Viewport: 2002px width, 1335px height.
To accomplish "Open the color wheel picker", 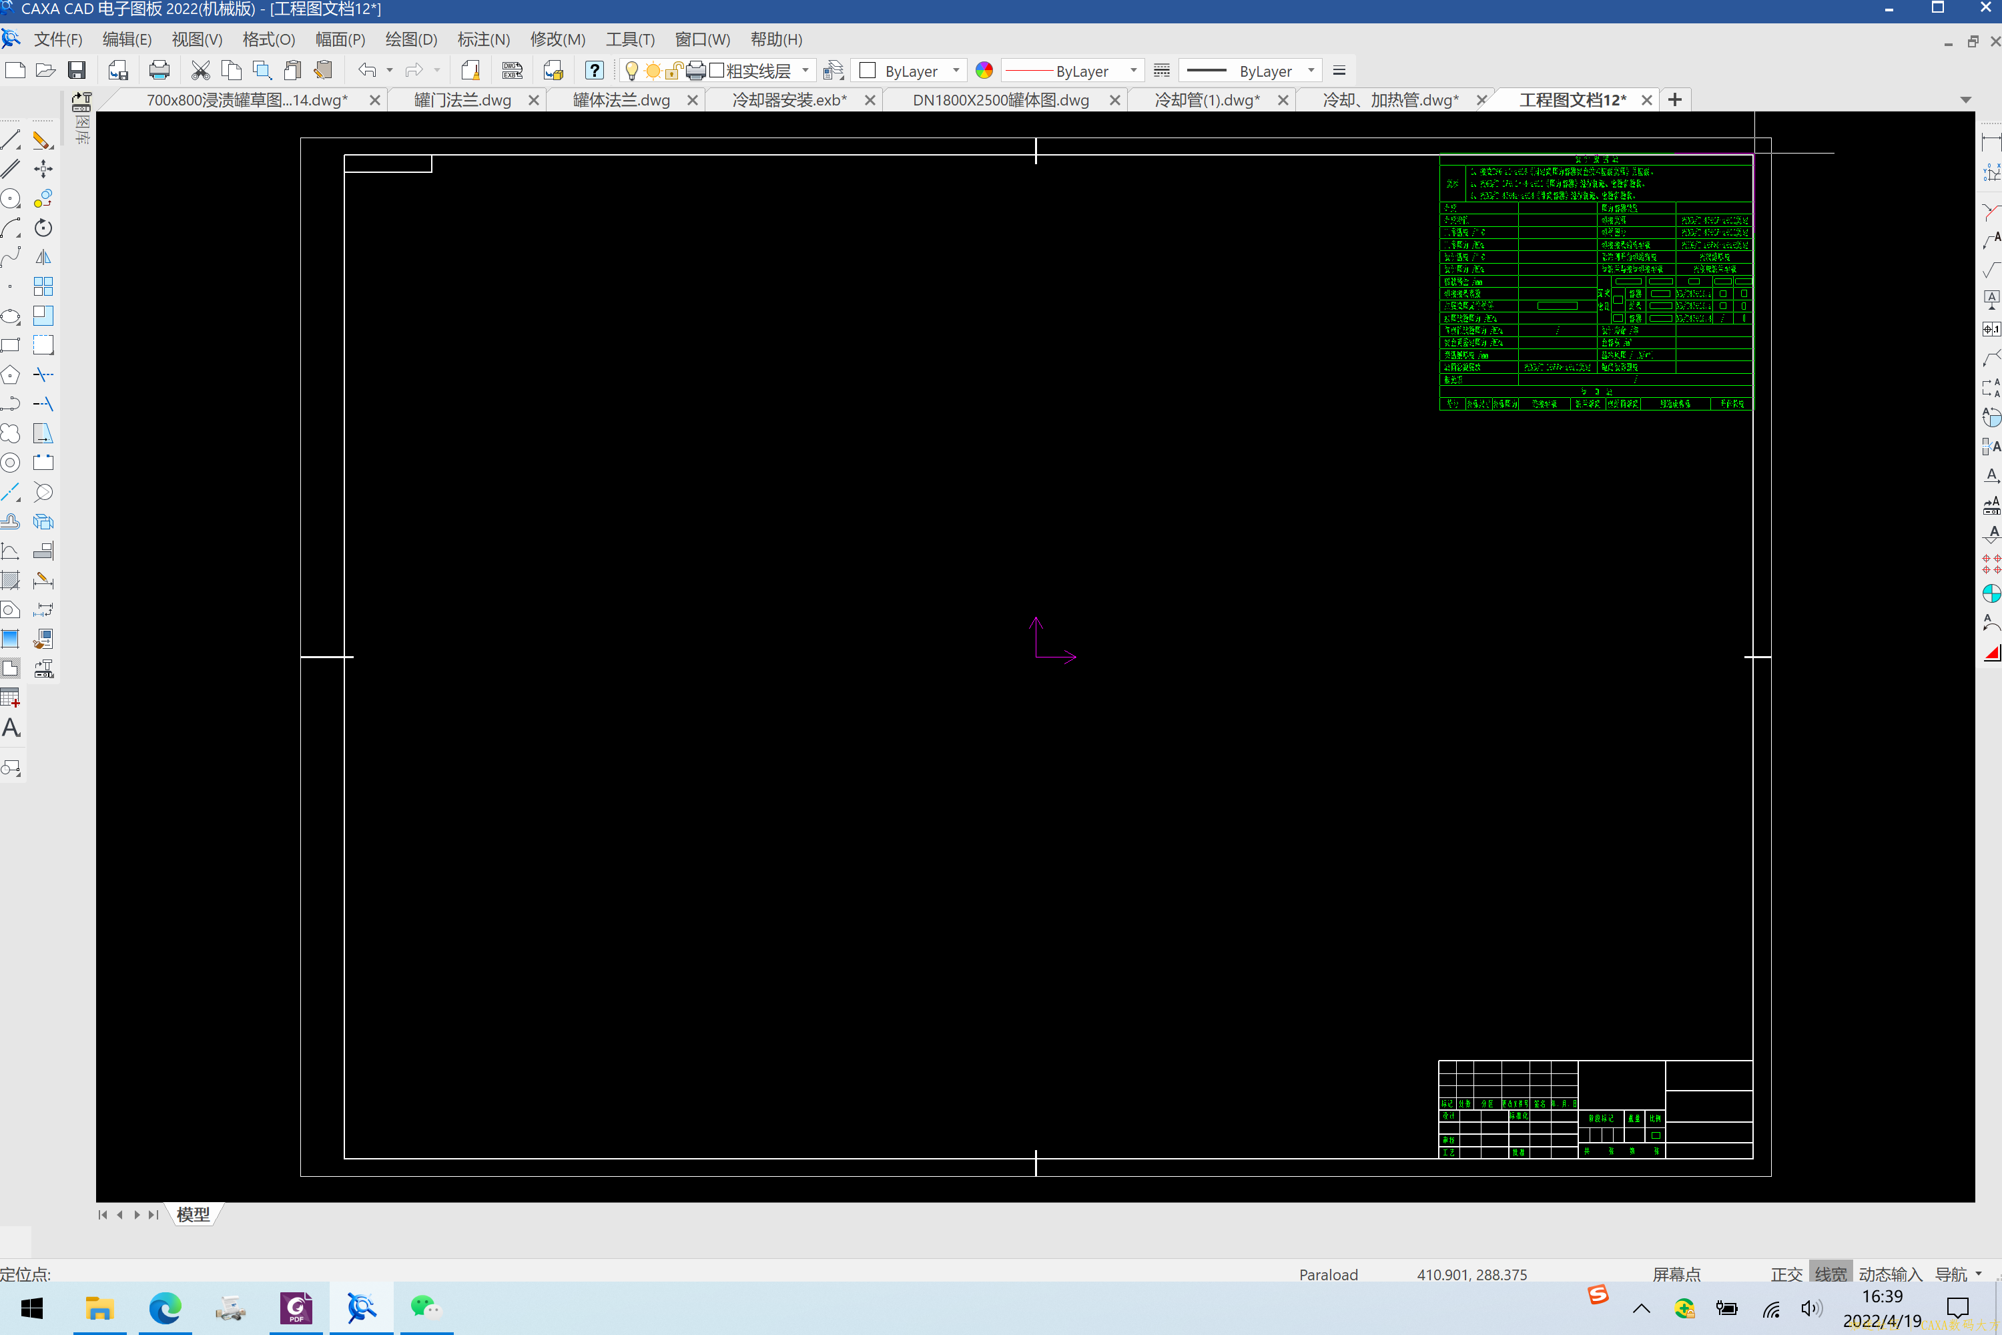I will coord(984,71).
